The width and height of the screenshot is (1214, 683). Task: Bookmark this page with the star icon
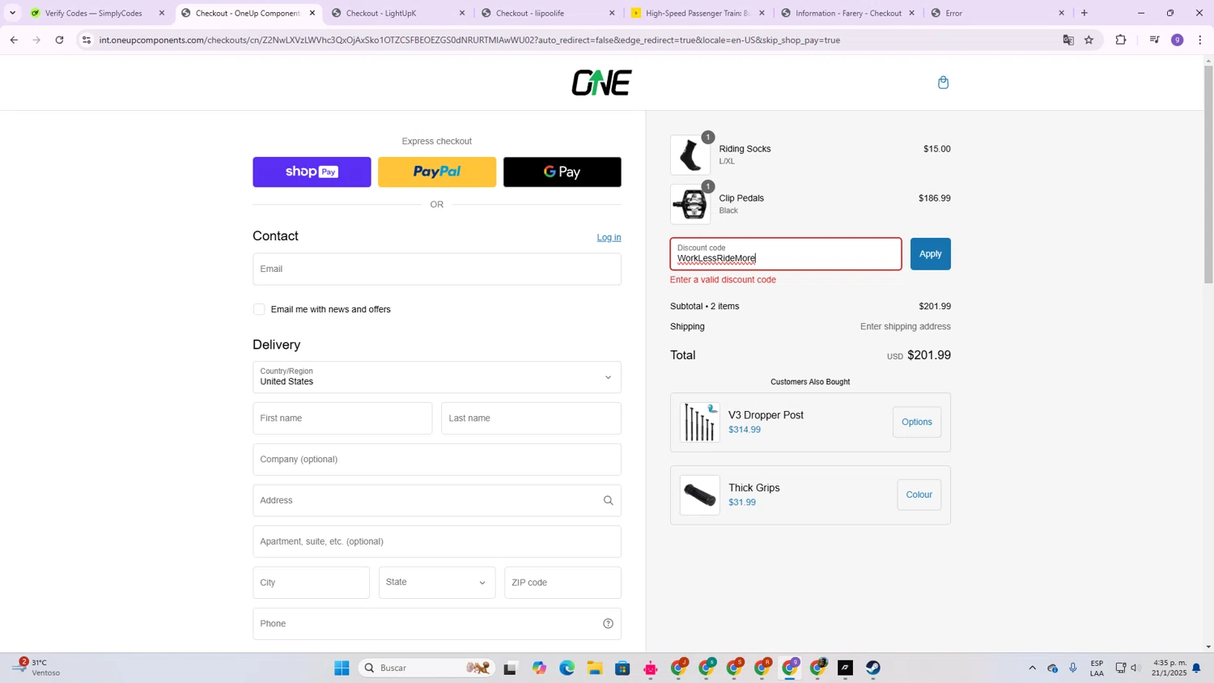click(1089, 40)
